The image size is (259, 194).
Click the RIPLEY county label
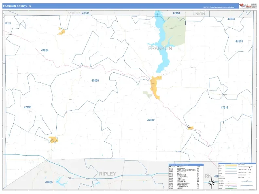pyautogui.click(x=108, y=174)
